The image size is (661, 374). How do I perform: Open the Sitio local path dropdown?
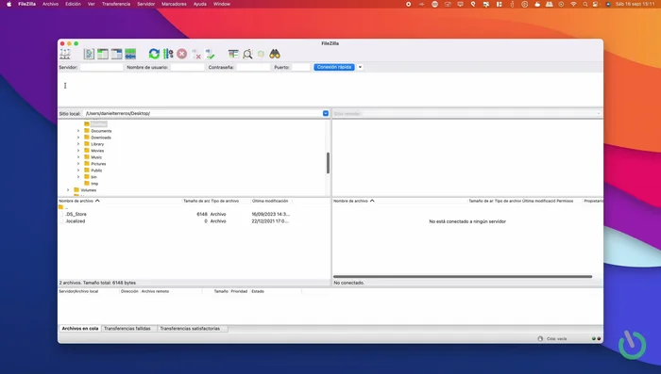[326, 113]
